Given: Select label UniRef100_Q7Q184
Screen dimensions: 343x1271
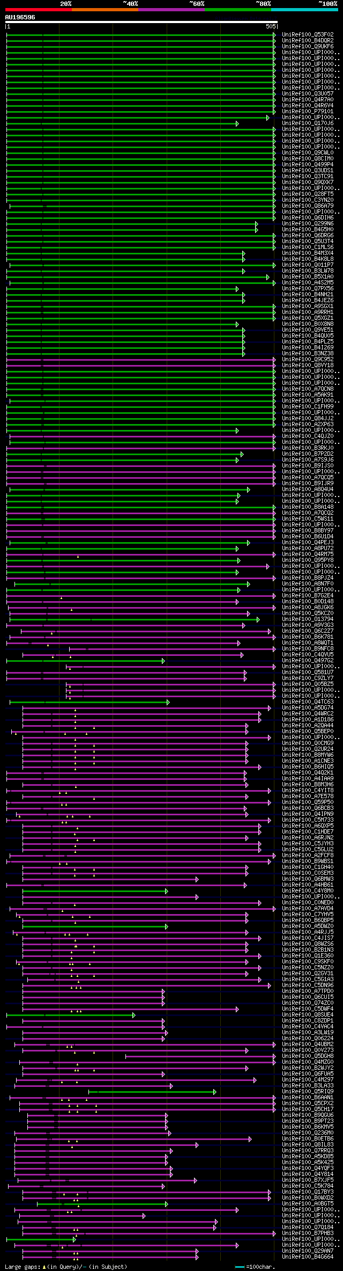Looking at the screenshot, I should pyautogui.click(x=308, y=1228).
